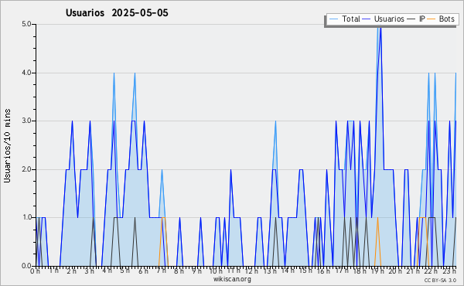Click the '16 h' x-axis label
Screen dimensions: 464x286
[x=324, y=271]
